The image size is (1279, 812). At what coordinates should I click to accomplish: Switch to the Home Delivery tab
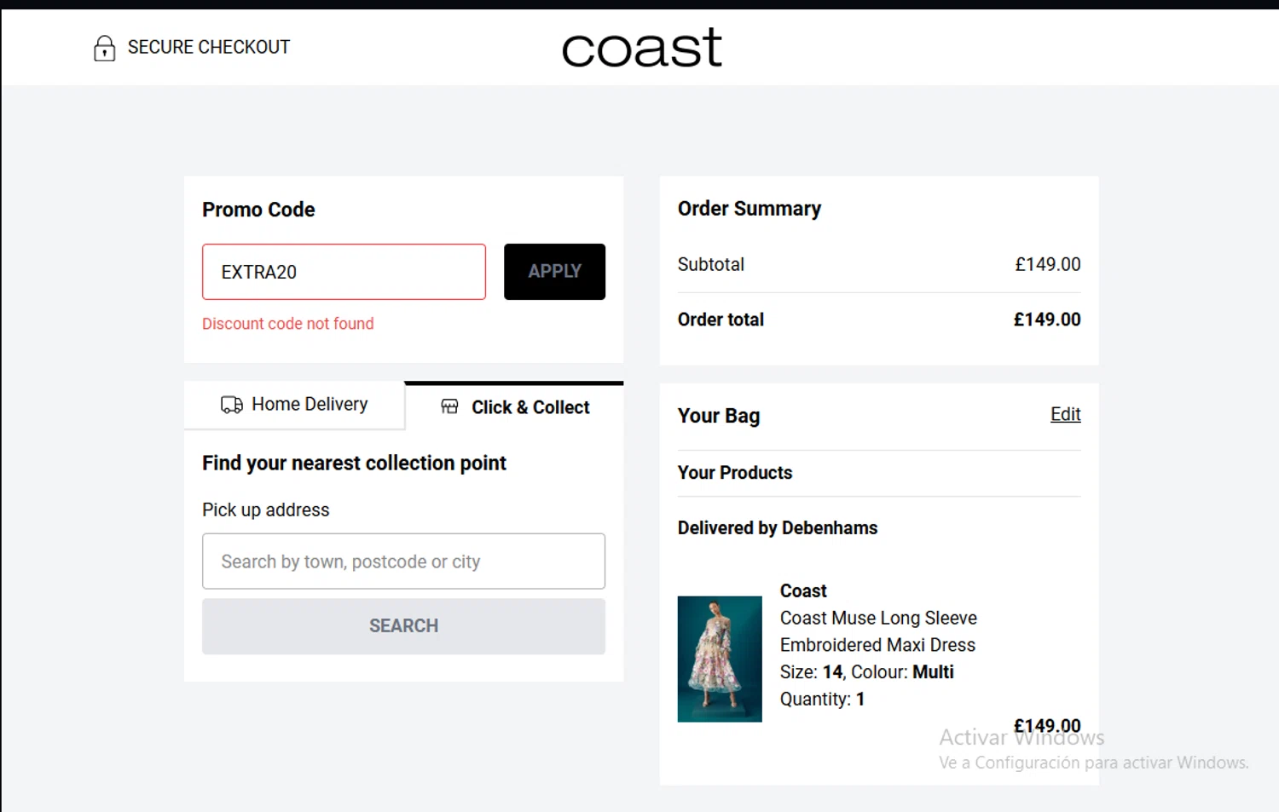(x=294, y=405)
